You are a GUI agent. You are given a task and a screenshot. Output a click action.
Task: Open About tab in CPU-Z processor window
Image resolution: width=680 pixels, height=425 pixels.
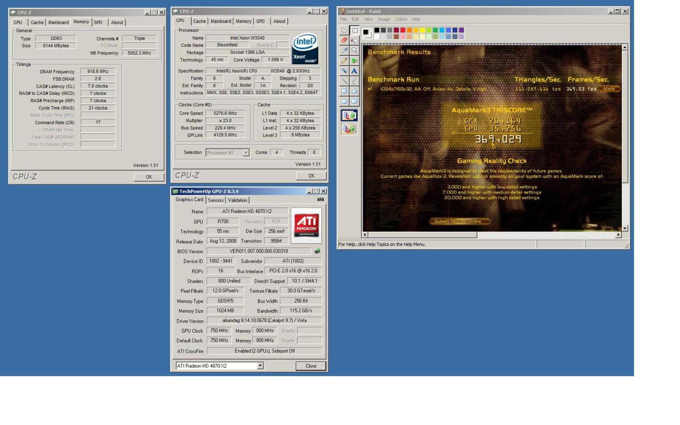[279, 21]
